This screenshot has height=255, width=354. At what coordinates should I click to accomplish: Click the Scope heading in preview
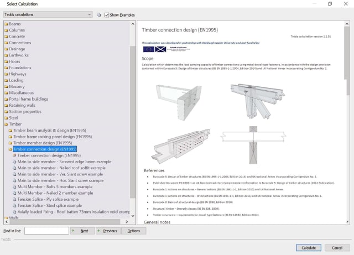pyautogui.click(x=148, y=59)
